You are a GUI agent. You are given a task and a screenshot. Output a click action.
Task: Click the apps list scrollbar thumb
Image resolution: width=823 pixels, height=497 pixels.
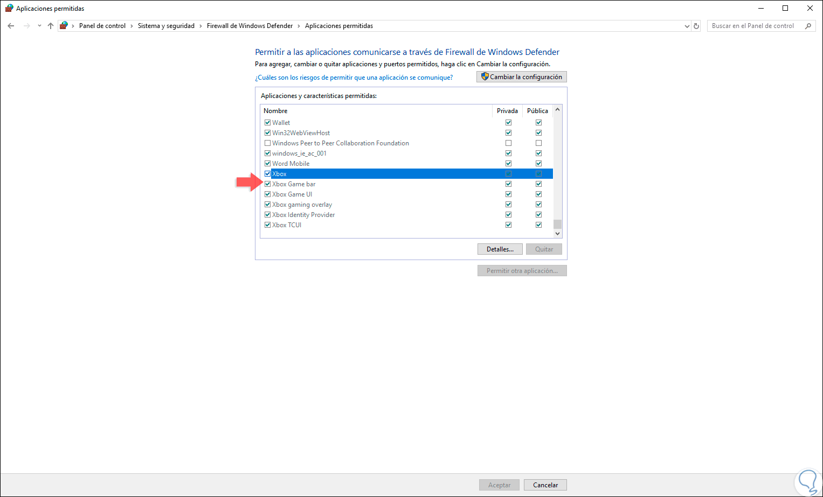pos(557,224)
